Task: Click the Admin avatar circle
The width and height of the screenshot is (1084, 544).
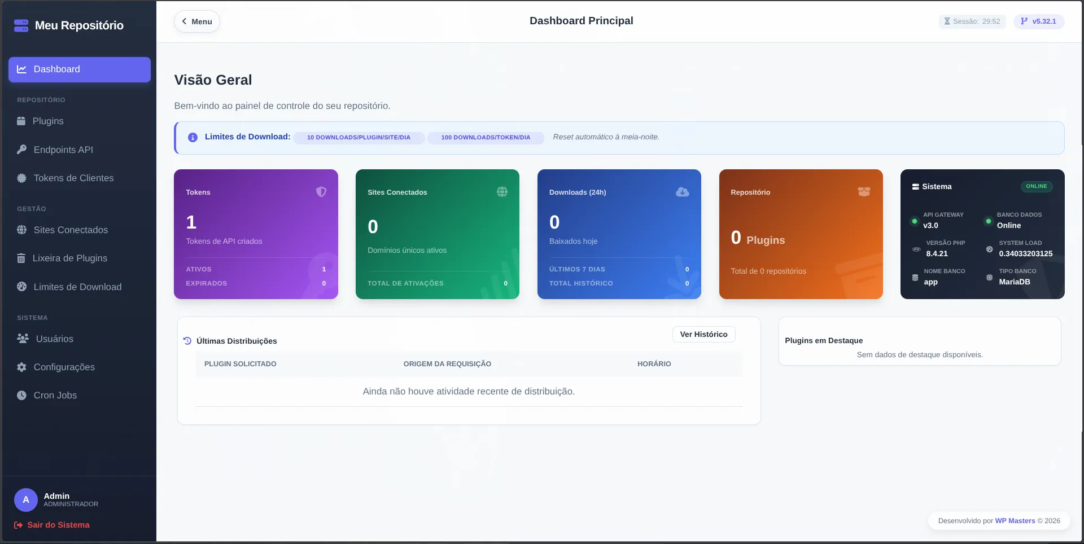Action: [x=26, y=500]
